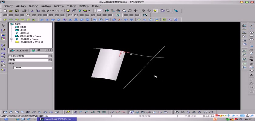This screenshot has height=121, width=255.
Task: Click the text 'A' tool in right toolbar
Action: click(x=251, y=75)
